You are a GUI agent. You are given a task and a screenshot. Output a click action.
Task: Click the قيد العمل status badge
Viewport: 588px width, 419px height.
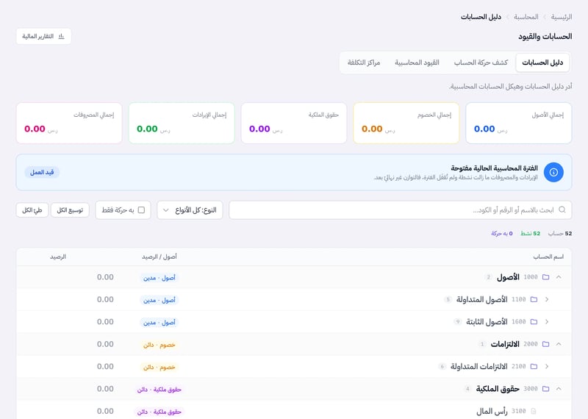42,172
